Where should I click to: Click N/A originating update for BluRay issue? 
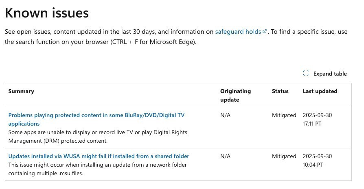point(225,115)
